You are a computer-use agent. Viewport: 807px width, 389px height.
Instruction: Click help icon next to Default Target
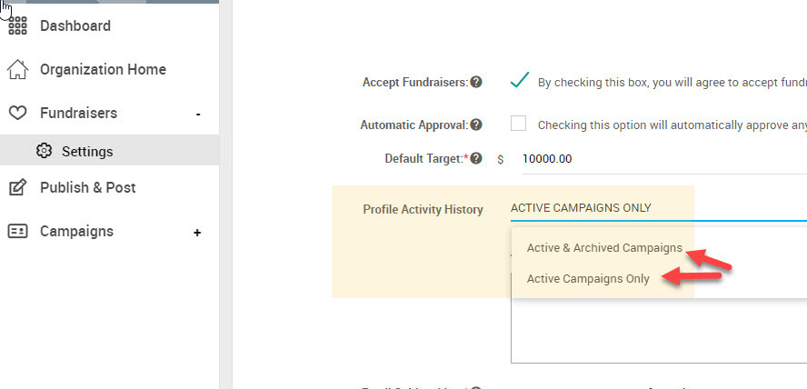click(476, 158)
